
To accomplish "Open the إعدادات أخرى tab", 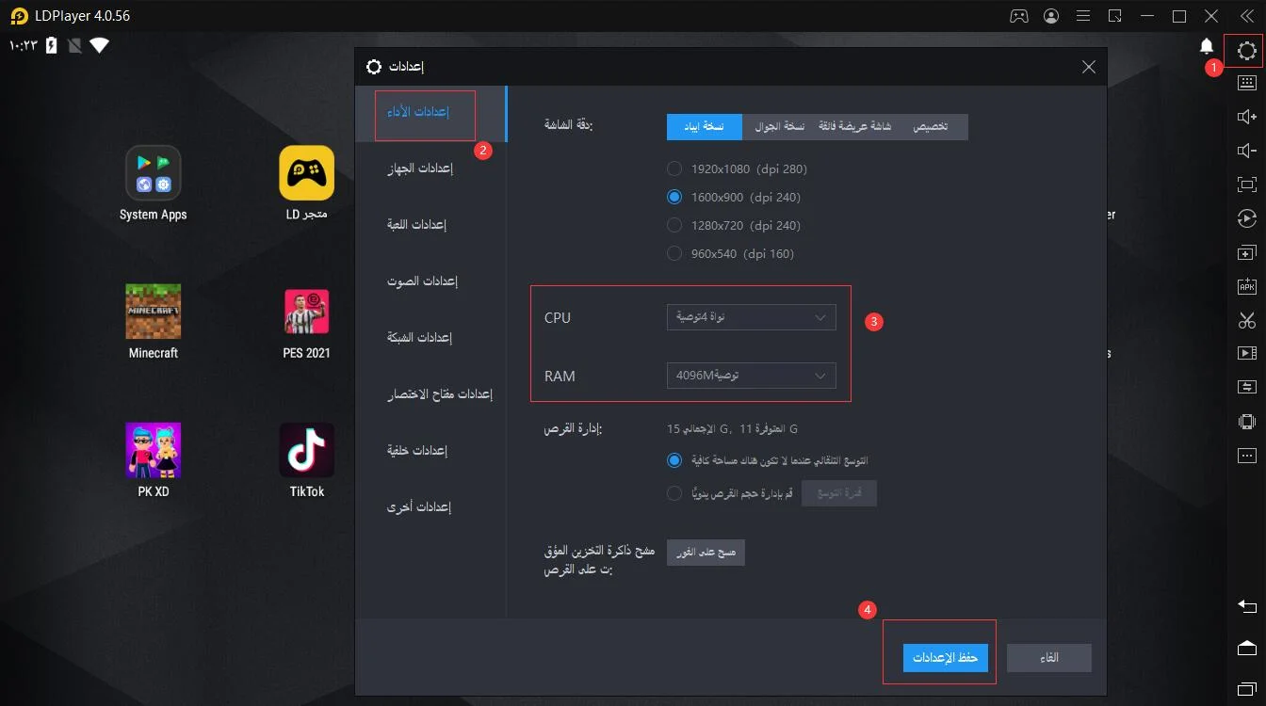I will 419,507.
